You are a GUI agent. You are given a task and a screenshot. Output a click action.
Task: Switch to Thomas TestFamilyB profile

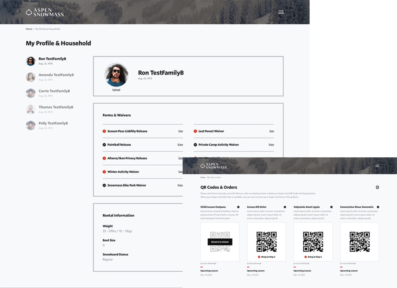tap(55, 107)
